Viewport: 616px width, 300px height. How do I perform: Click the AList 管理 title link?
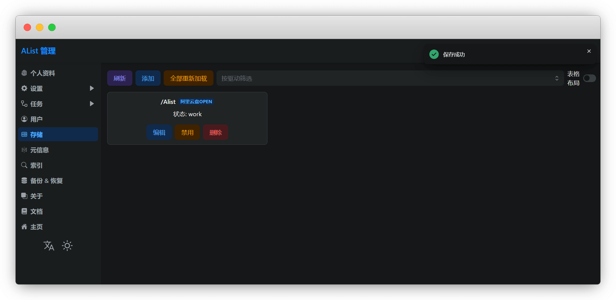38,51
